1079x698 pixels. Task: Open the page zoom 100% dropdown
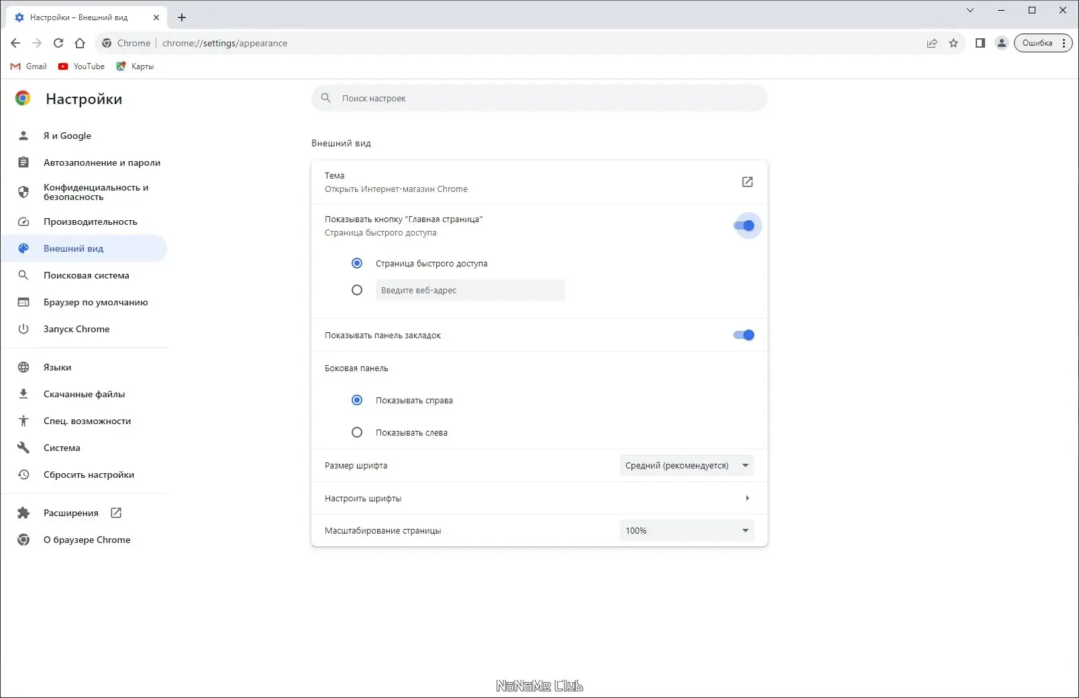(x=686, y=530)
